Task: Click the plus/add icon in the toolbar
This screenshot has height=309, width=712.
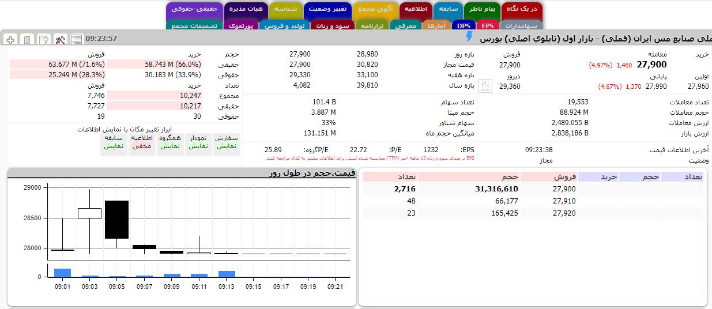Action: 10,39
